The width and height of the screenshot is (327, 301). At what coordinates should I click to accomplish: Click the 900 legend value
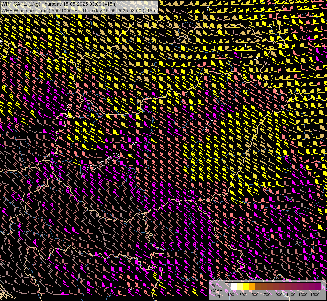[x=279, y=295]
